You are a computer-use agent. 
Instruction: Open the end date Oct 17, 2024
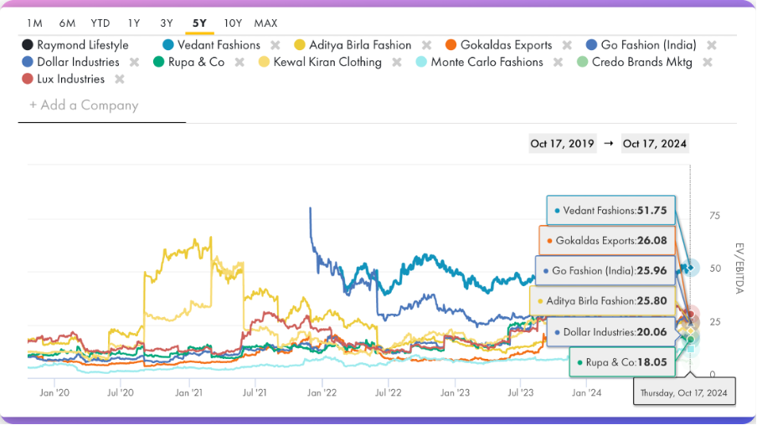(655, 143)
